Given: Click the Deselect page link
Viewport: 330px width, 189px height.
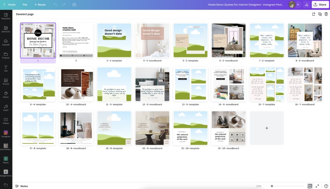Looking at the screenshot, I should [x=25, y=14].
